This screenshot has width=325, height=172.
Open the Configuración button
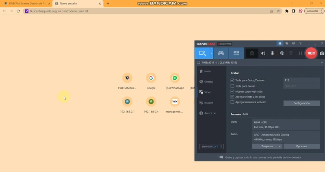click(301, 103)
